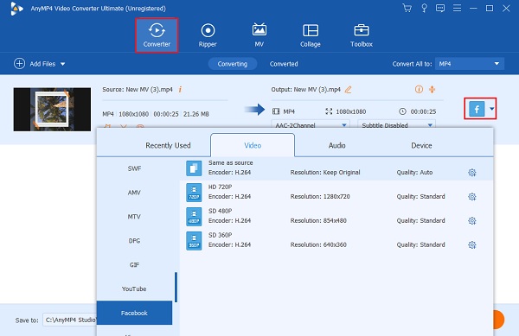Choose YouTube format in list

click(x=134, y=289)
